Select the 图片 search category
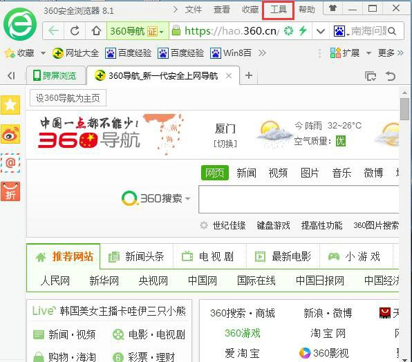The height and width of the screenshot is (362, 412). tap(310, 173)
